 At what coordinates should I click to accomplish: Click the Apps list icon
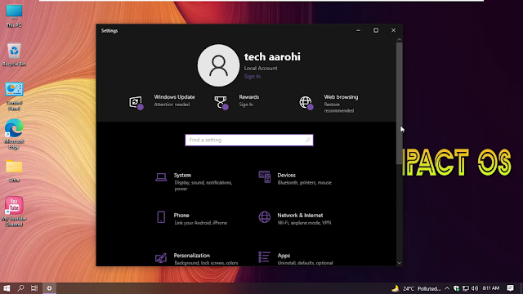coord(265,257)
